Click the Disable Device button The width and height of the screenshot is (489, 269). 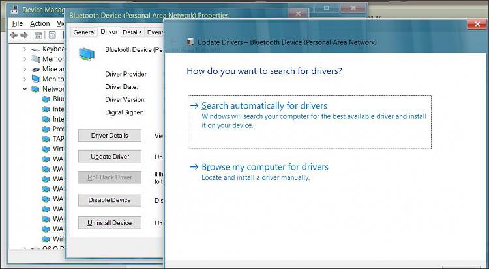click(x=110, y=200)
